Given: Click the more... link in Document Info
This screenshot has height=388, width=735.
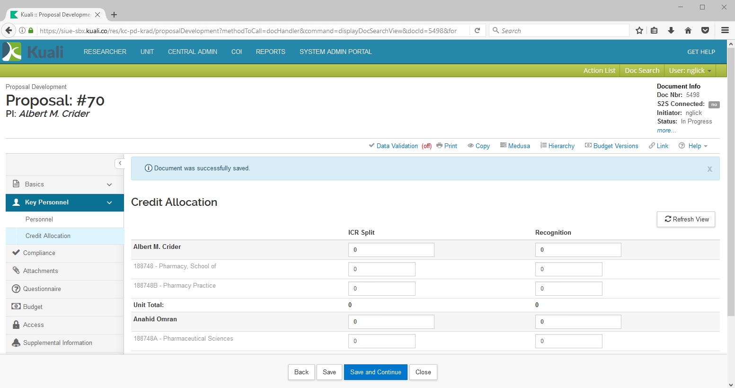Looking at the screenshot, I should click(x=666, y=131).
